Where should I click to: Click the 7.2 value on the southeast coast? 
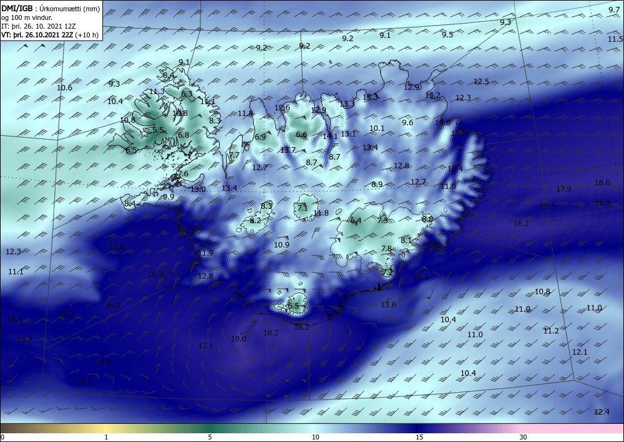tap(388, 272)
